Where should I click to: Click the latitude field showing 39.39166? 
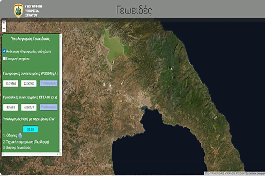[11, 83]
